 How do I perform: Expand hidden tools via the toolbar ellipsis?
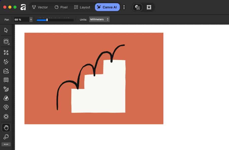click(x=6, y=144)
